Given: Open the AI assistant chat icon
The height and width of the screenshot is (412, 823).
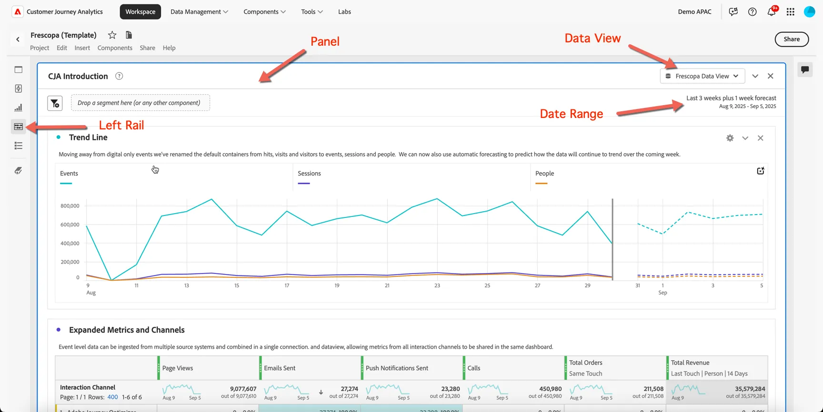Looking at the screenshot, I should 733,12.
